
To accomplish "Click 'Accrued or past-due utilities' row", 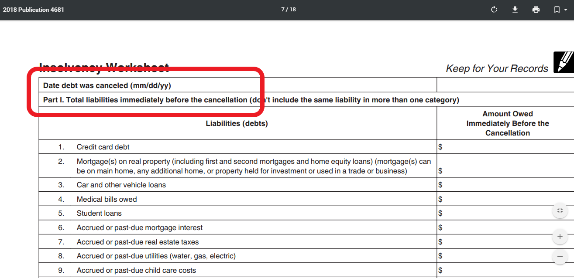I will 238,256.
